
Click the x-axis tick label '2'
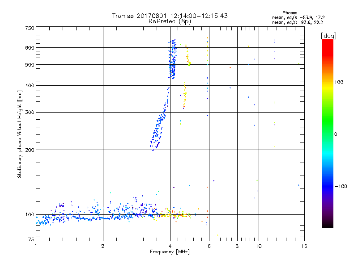tap(103, 246)
